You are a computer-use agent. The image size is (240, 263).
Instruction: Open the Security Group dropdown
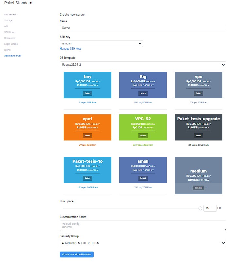(x=143, y=243)
